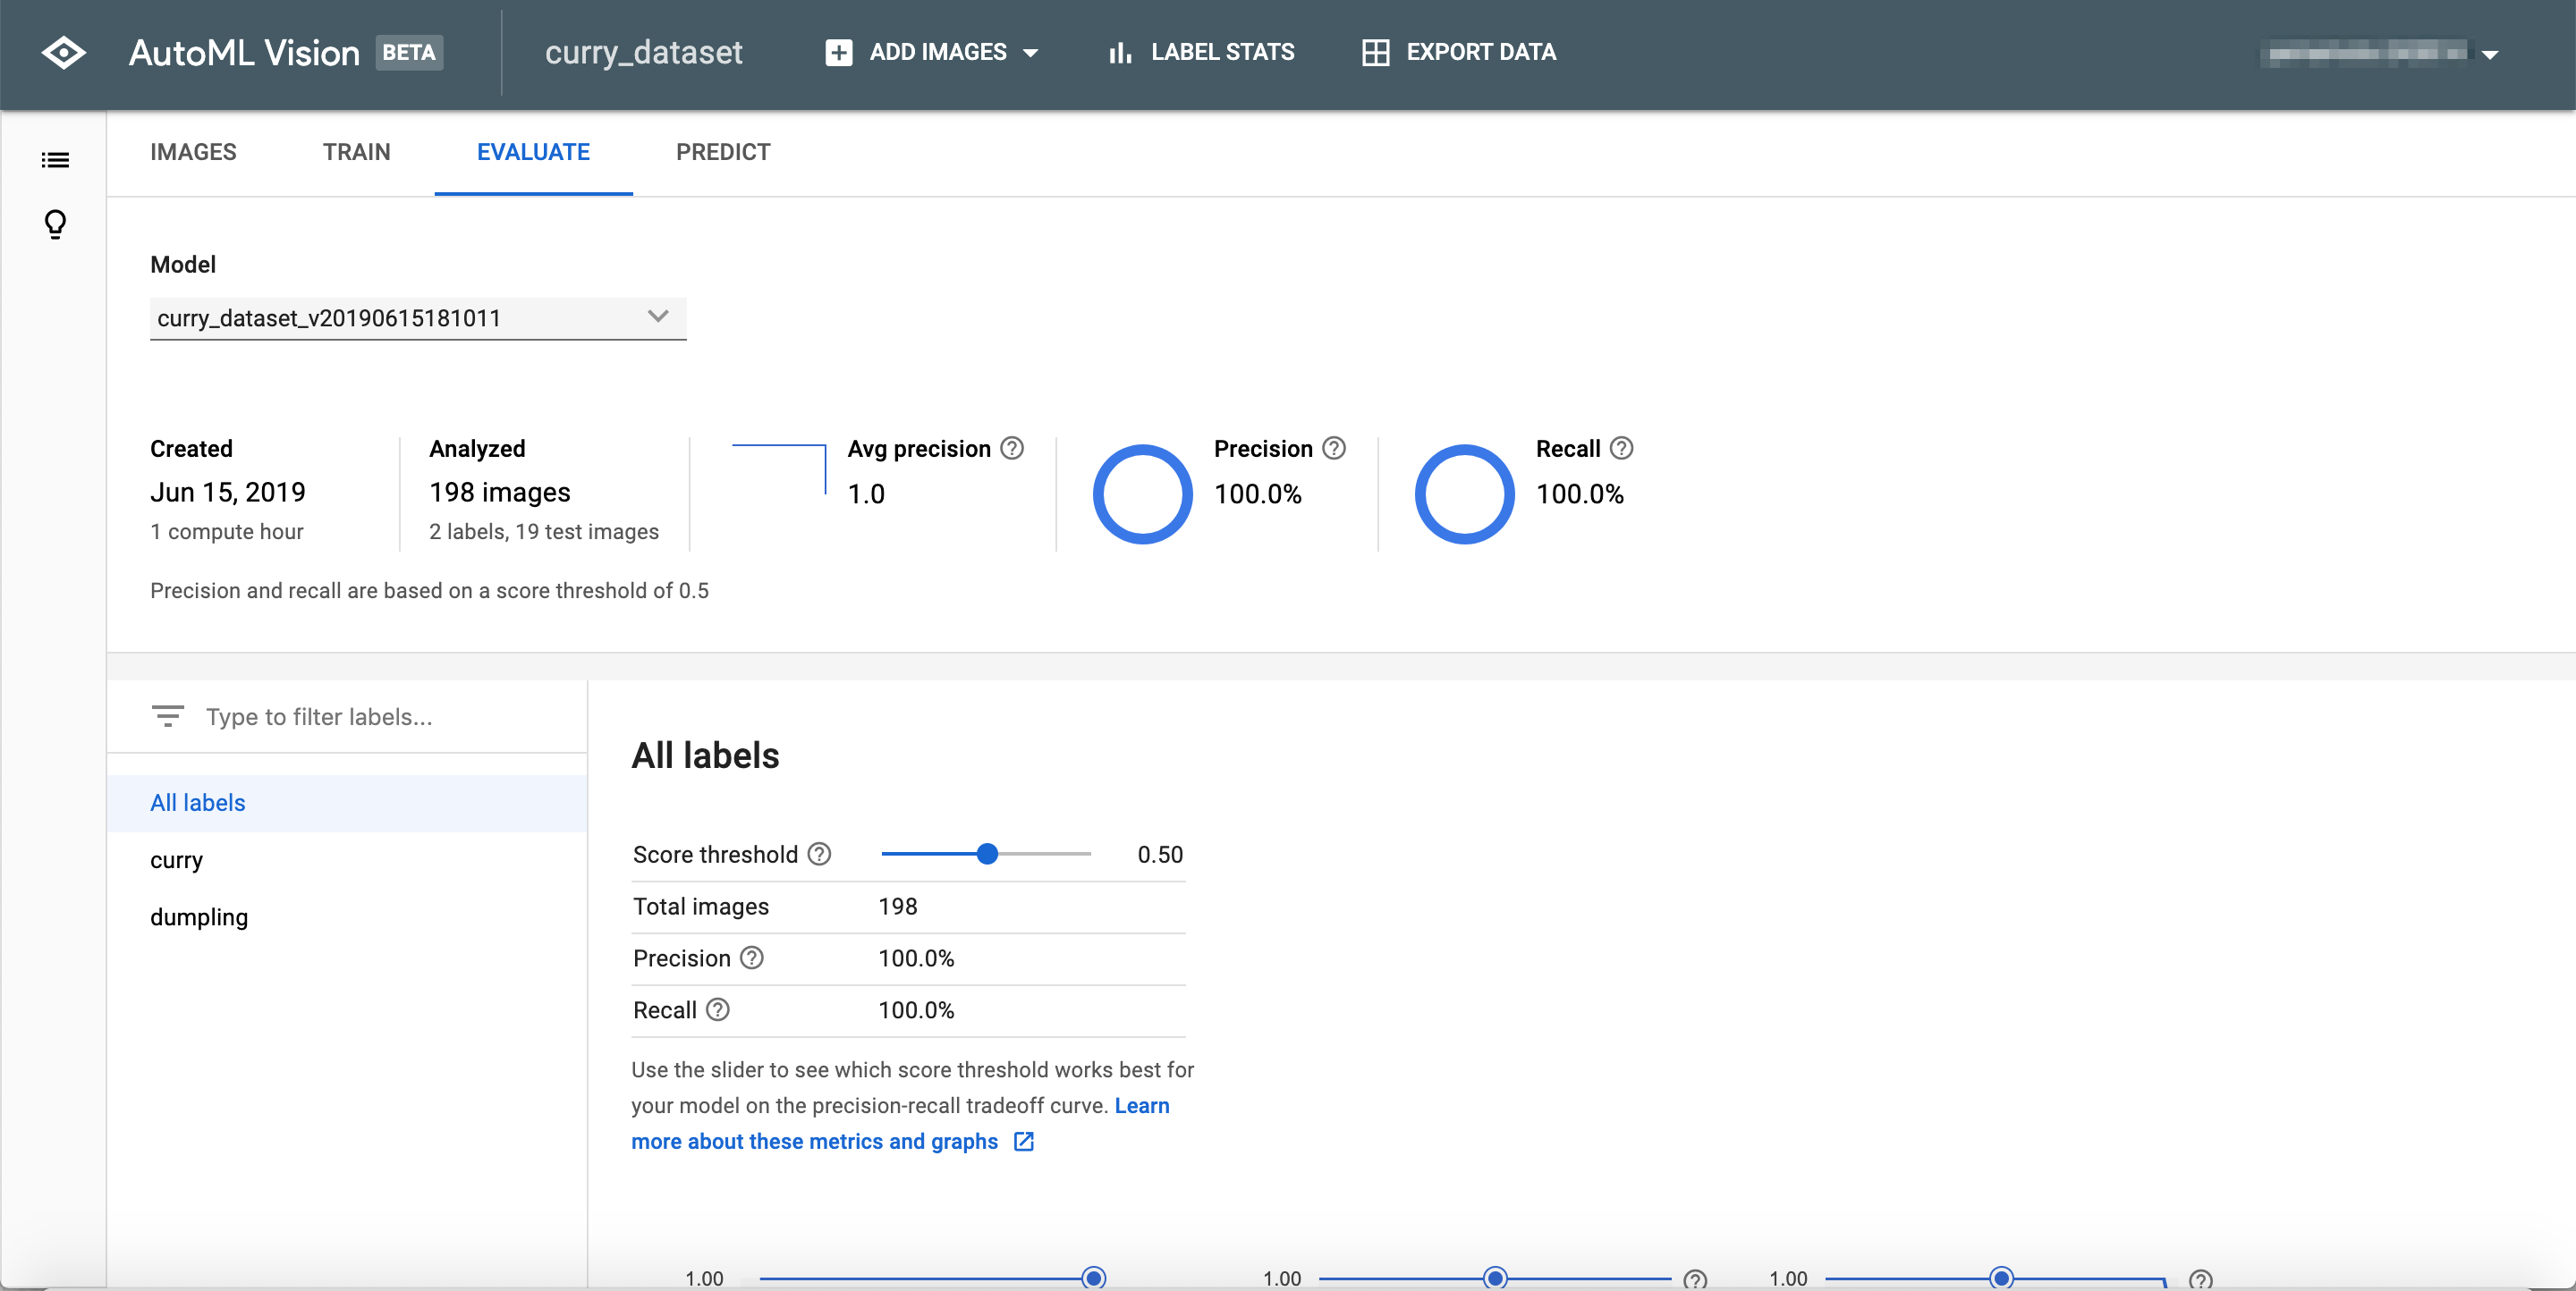
Task: Click the external link icon after graphs
Action: [1024, 1141]
